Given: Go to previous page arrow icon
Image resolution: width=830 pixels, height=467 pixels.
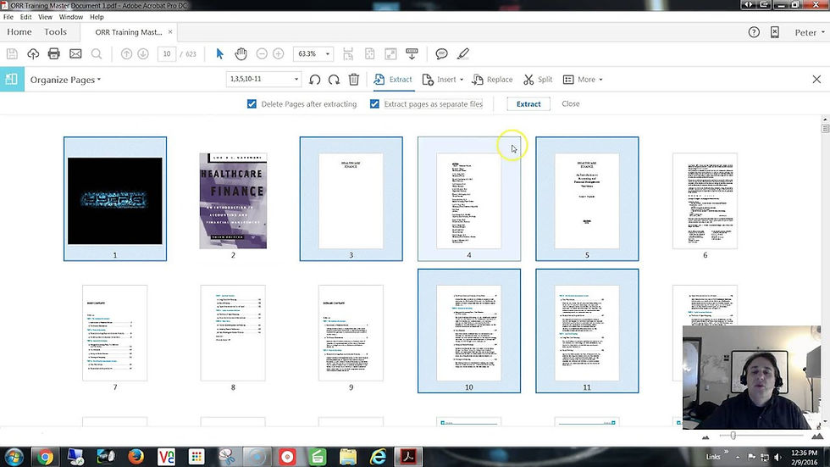Looking at the screenshot, I should [x=126, y=53].
